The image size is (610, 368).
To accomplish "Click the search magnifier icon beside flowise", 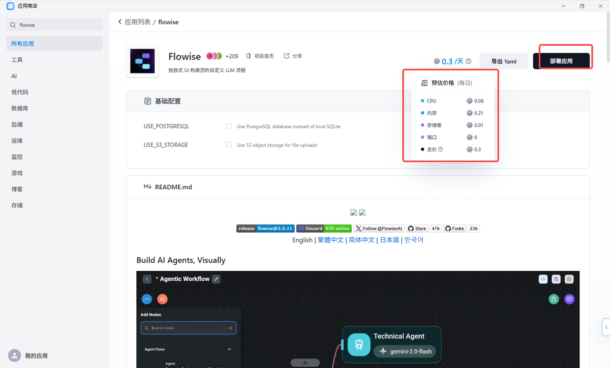I will 13,25.
